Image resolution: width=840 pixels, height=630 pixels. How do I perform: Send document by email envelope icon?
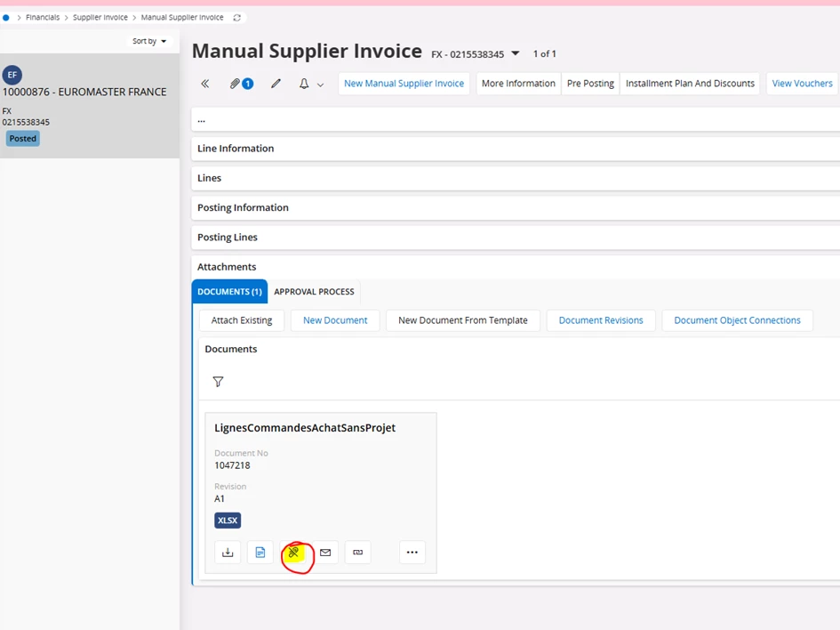coord(325,553)
